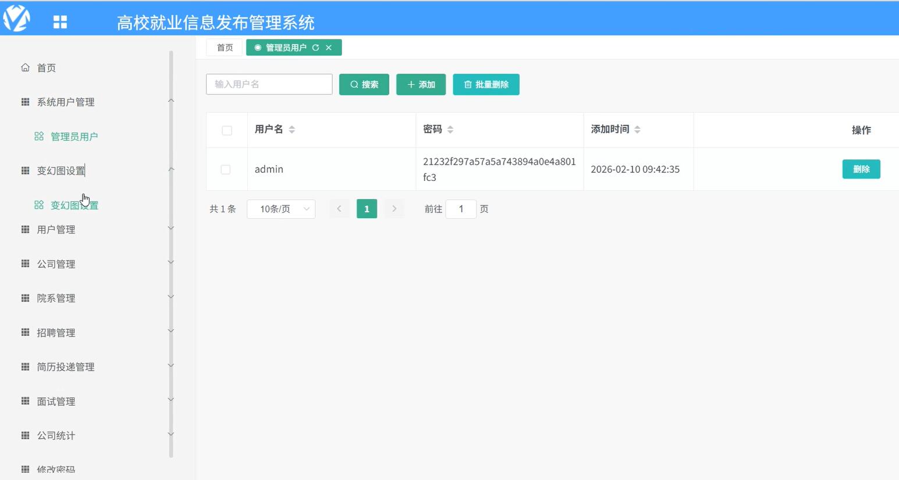Click the home icon beside 首页 in the sidebar
The image size is (899, 480).
click(x=25, y=67)
